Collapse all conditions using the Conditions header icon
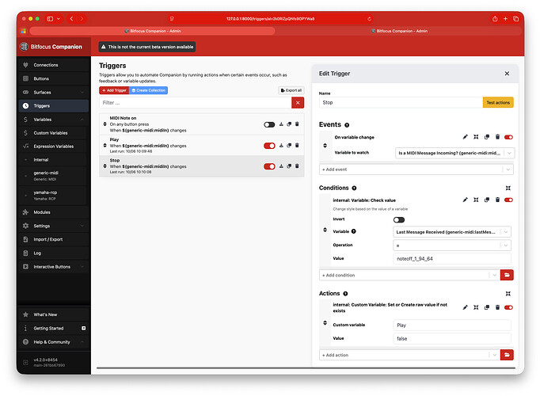 pyautogui.click(x=508, y=188)
